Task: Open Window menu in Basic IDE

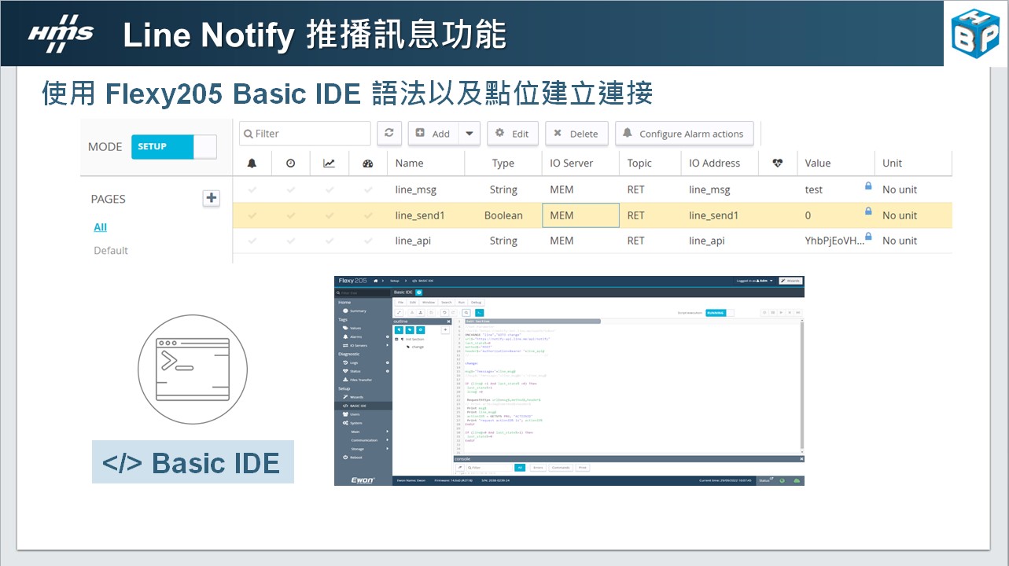Action: (429, 302)
